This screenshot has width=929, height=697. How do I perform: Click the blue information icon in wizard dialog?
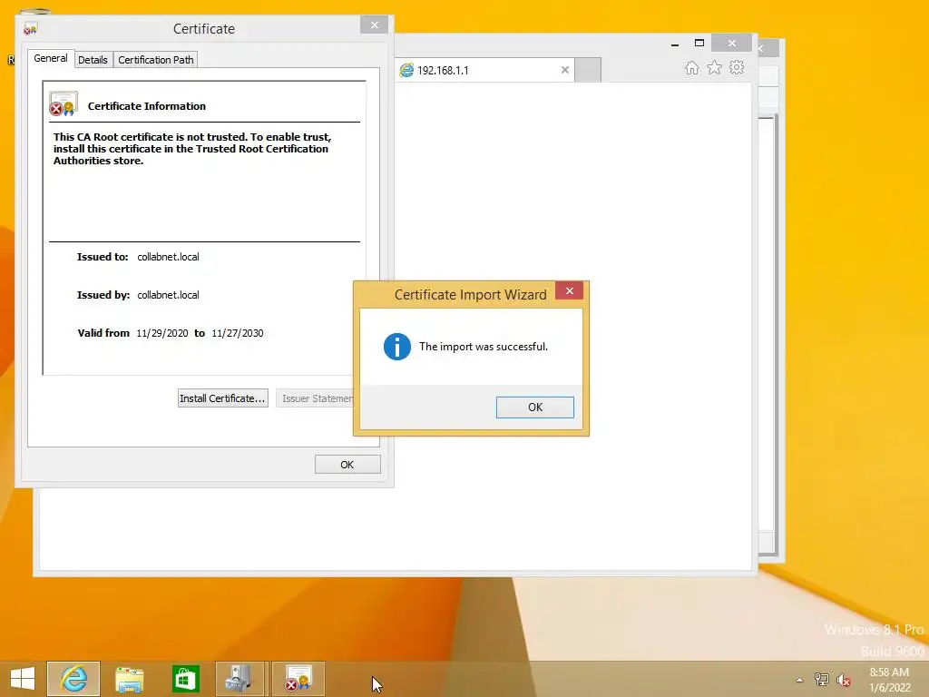point(397,347)
